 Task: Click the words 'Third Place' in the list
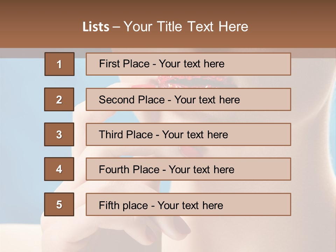[x=126, y=134]
